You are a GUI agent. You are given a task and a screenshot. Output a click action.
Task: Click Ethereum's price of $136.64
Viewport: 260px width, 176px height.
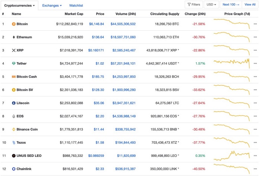[98, 37]
